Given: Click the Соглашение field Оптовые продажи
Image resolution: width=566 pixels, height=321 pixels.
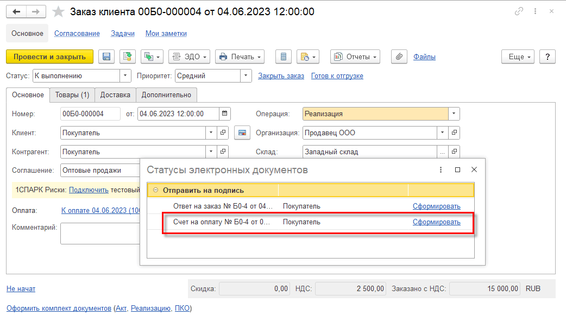Looking at the screenshot, I should pyautogui.click(x=100, y=171).
